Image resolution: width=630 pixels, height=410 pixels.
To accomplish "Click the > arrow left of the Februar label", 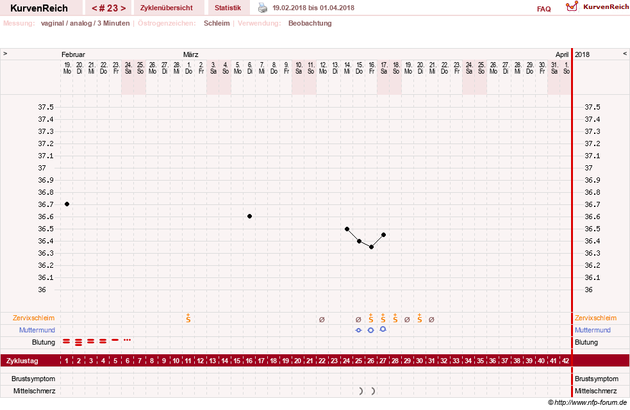I will [5, 53].
